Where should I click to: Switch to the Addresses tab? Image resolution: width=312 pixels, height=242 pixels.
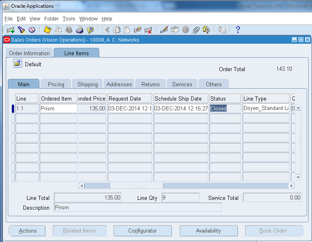pyautogui.click(x=119, y=84)
